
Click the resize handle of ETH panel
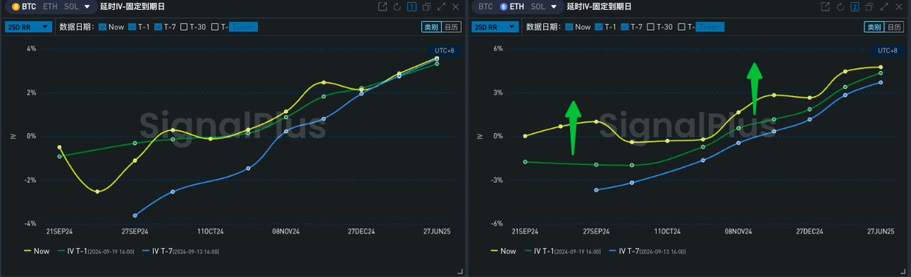903,271
